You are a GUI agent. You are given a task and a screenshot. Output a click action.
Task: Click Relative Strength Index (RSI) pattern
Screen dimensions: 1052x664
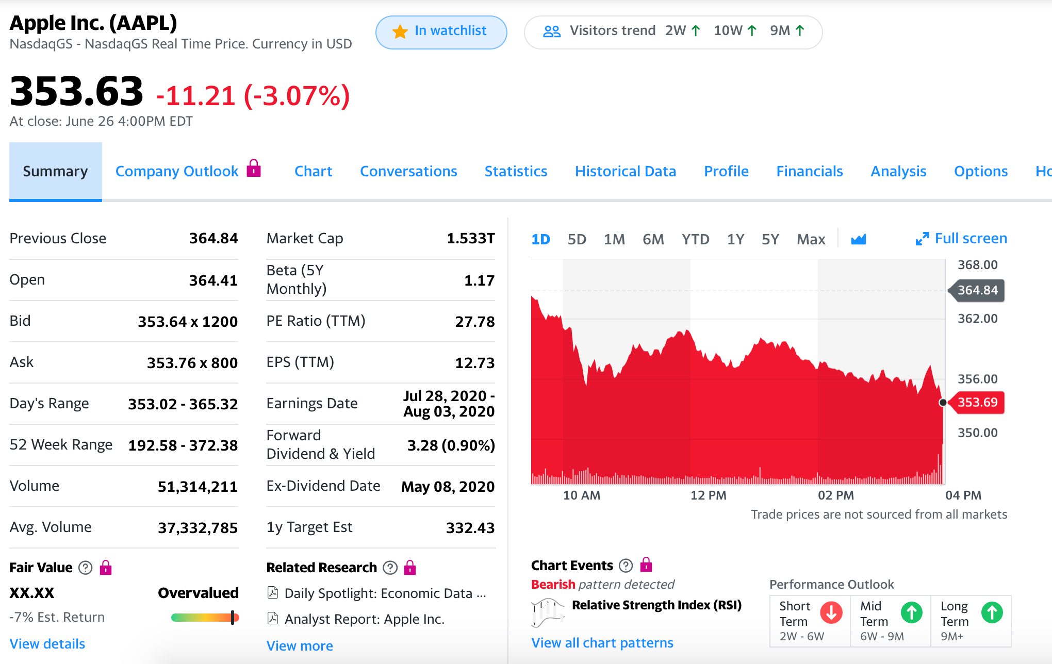(656, 605)
